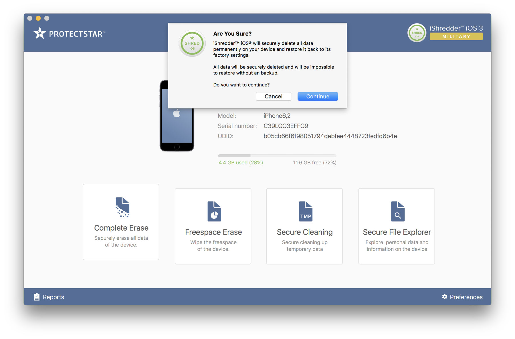Click the UDID value starting b05cb66f
Image resolution: width=515 pixels, height=339 pixels.
coord(330,136)
